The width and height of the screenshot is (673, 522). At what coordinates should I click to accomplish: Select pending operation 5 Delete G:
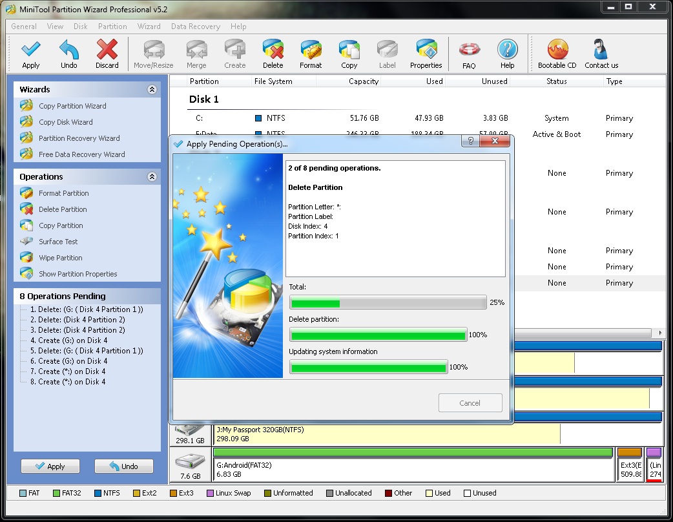[x=87, y=351]
